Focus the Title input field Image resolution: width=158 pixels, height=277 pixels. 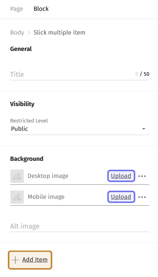(80, 74)
